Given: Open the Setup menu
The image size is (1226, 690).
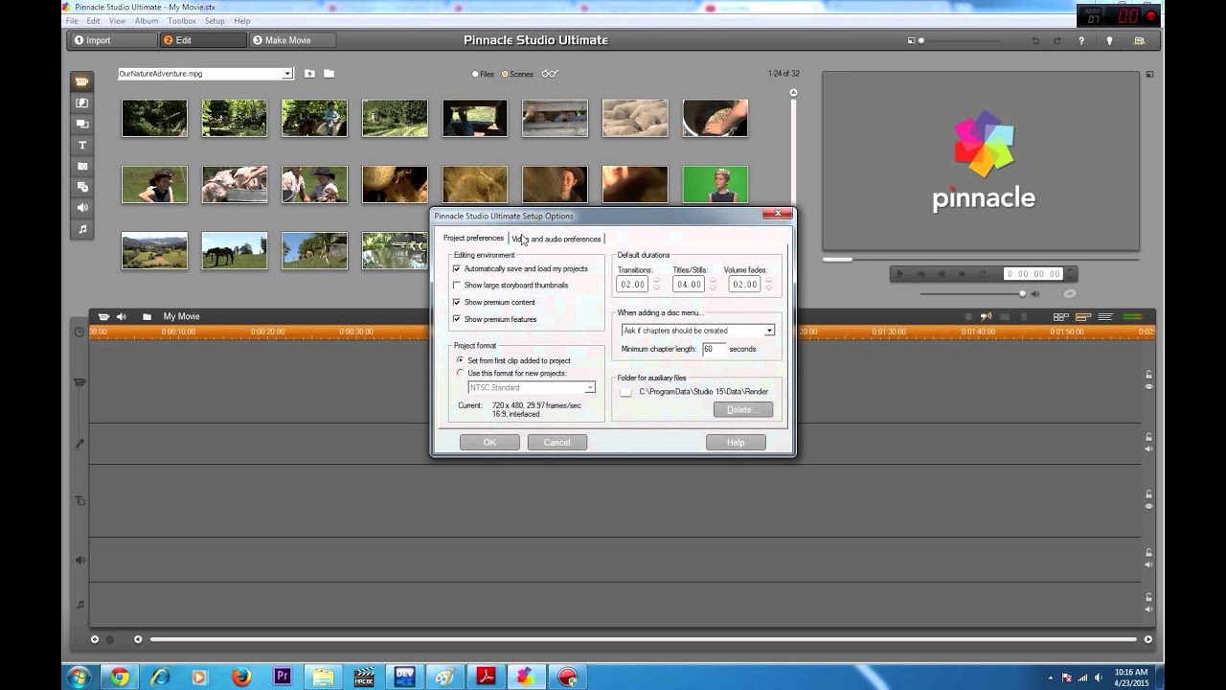Looking at the screenshot, I should point(215,21).
